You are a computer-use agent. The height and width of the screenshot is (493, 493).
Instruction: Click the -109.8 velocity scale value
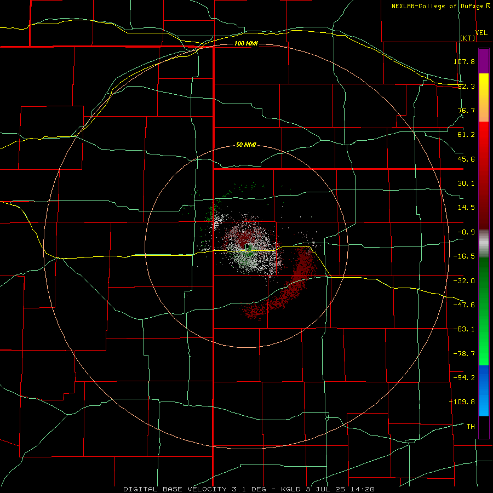click(462, 402)
